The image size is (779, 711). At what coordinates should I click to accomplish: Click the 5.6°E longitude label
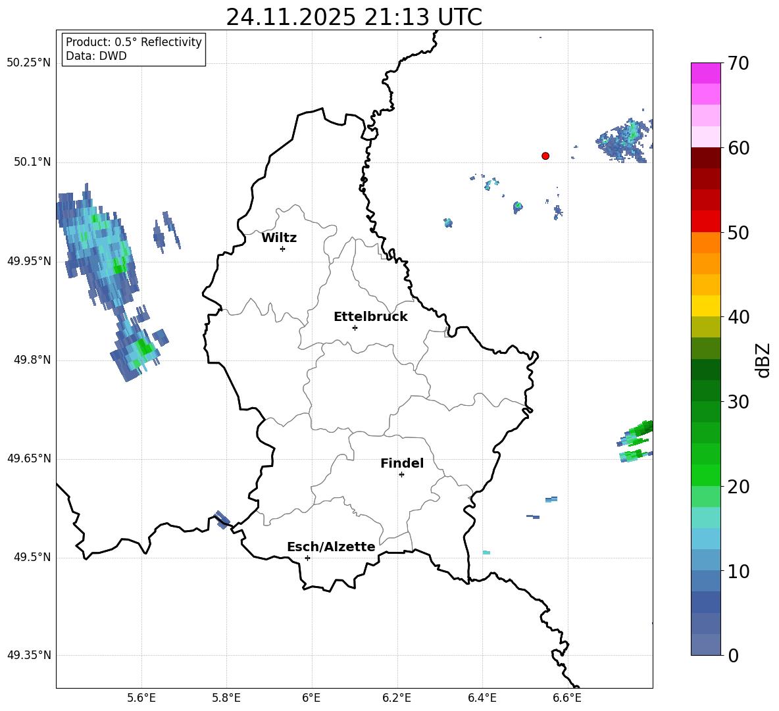141,699
